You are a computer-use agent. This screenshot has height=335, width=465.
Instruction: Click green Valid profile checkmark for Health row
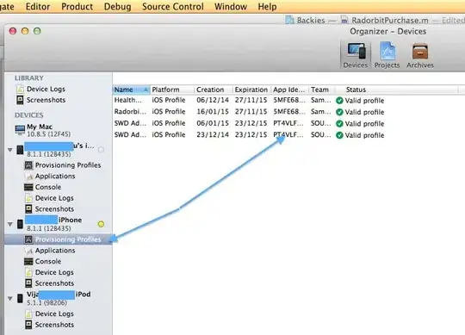tap(339, 101)
